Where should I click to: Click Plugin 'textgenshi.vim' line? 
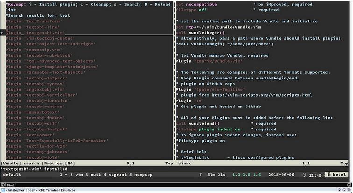[35, 33]
